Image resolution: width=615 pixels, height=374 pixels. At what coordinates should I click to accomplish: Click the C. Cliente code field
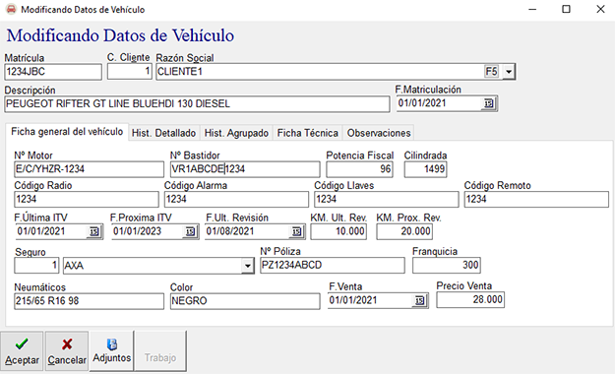point(130,72)
